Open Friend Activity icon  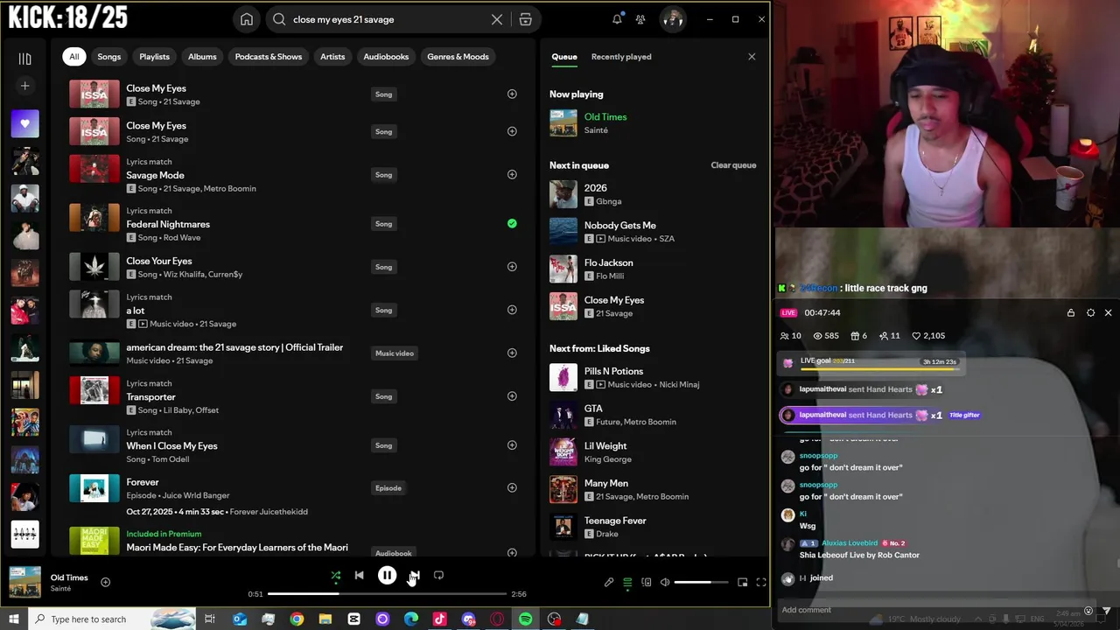tap(640, 19)
